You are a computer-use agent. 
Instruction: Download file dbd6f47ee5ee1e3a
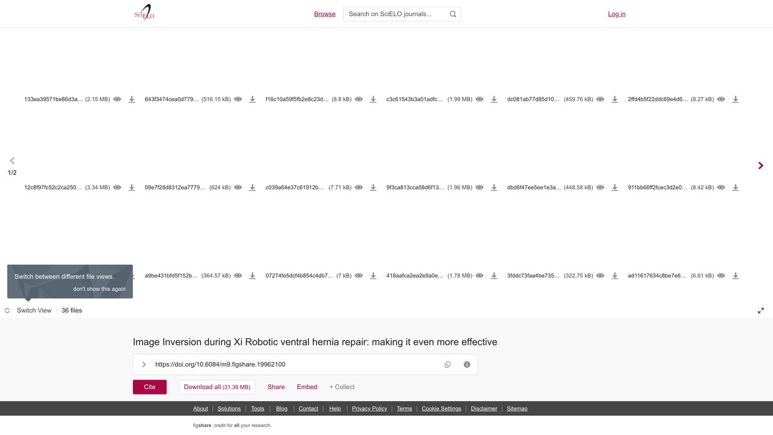615,187
